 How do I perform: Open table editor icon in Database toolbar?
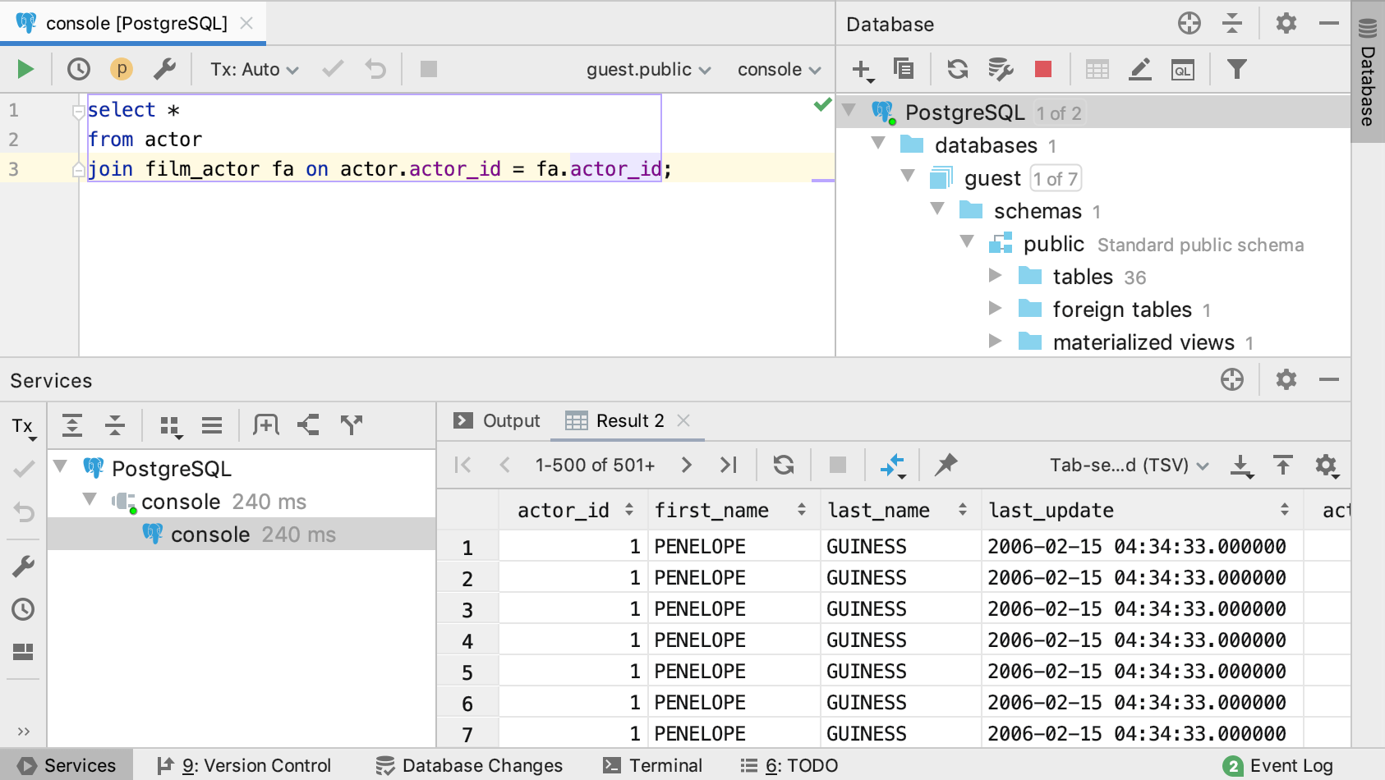pyautogui.click(x=1097, y=69)
